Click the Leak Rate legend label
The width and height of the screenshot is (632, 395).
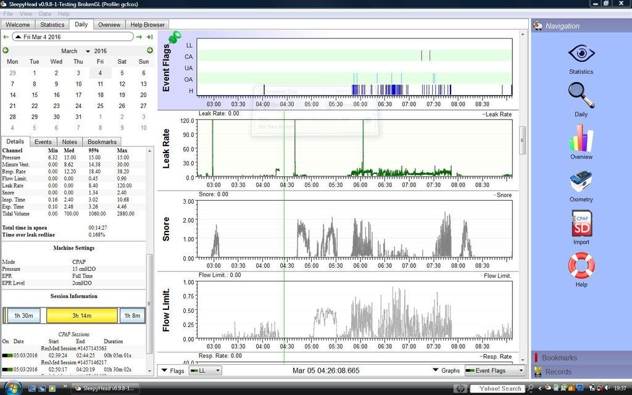tap(498, 114)
